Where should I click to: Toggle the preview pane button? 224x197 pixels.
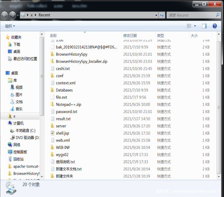[x=204, y=26]
